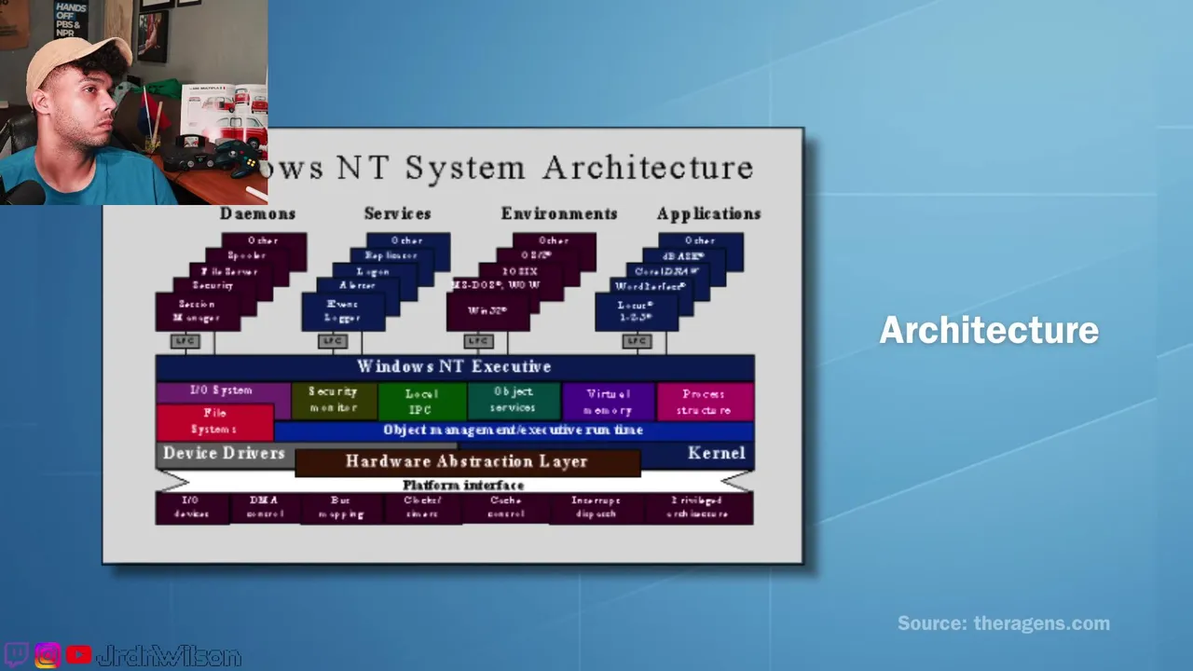Click the green "Local IPC" block
Image resolution: width=1193 pixels, height=671 pixels.
pos(422,401)
